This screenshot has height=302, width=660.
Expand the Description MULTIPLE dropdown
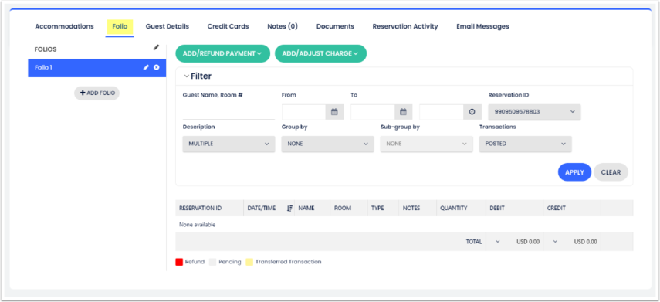pos(228,144)
